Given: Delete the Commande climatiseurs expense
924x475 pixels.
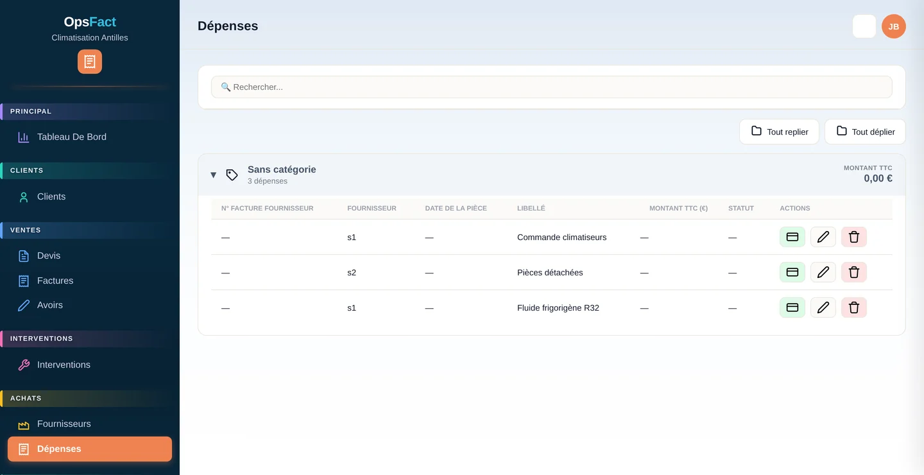Looking at the screenshot, I should (854, 237).
